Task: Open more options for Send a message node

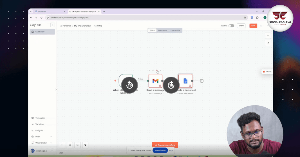Action: coord(160,70)
